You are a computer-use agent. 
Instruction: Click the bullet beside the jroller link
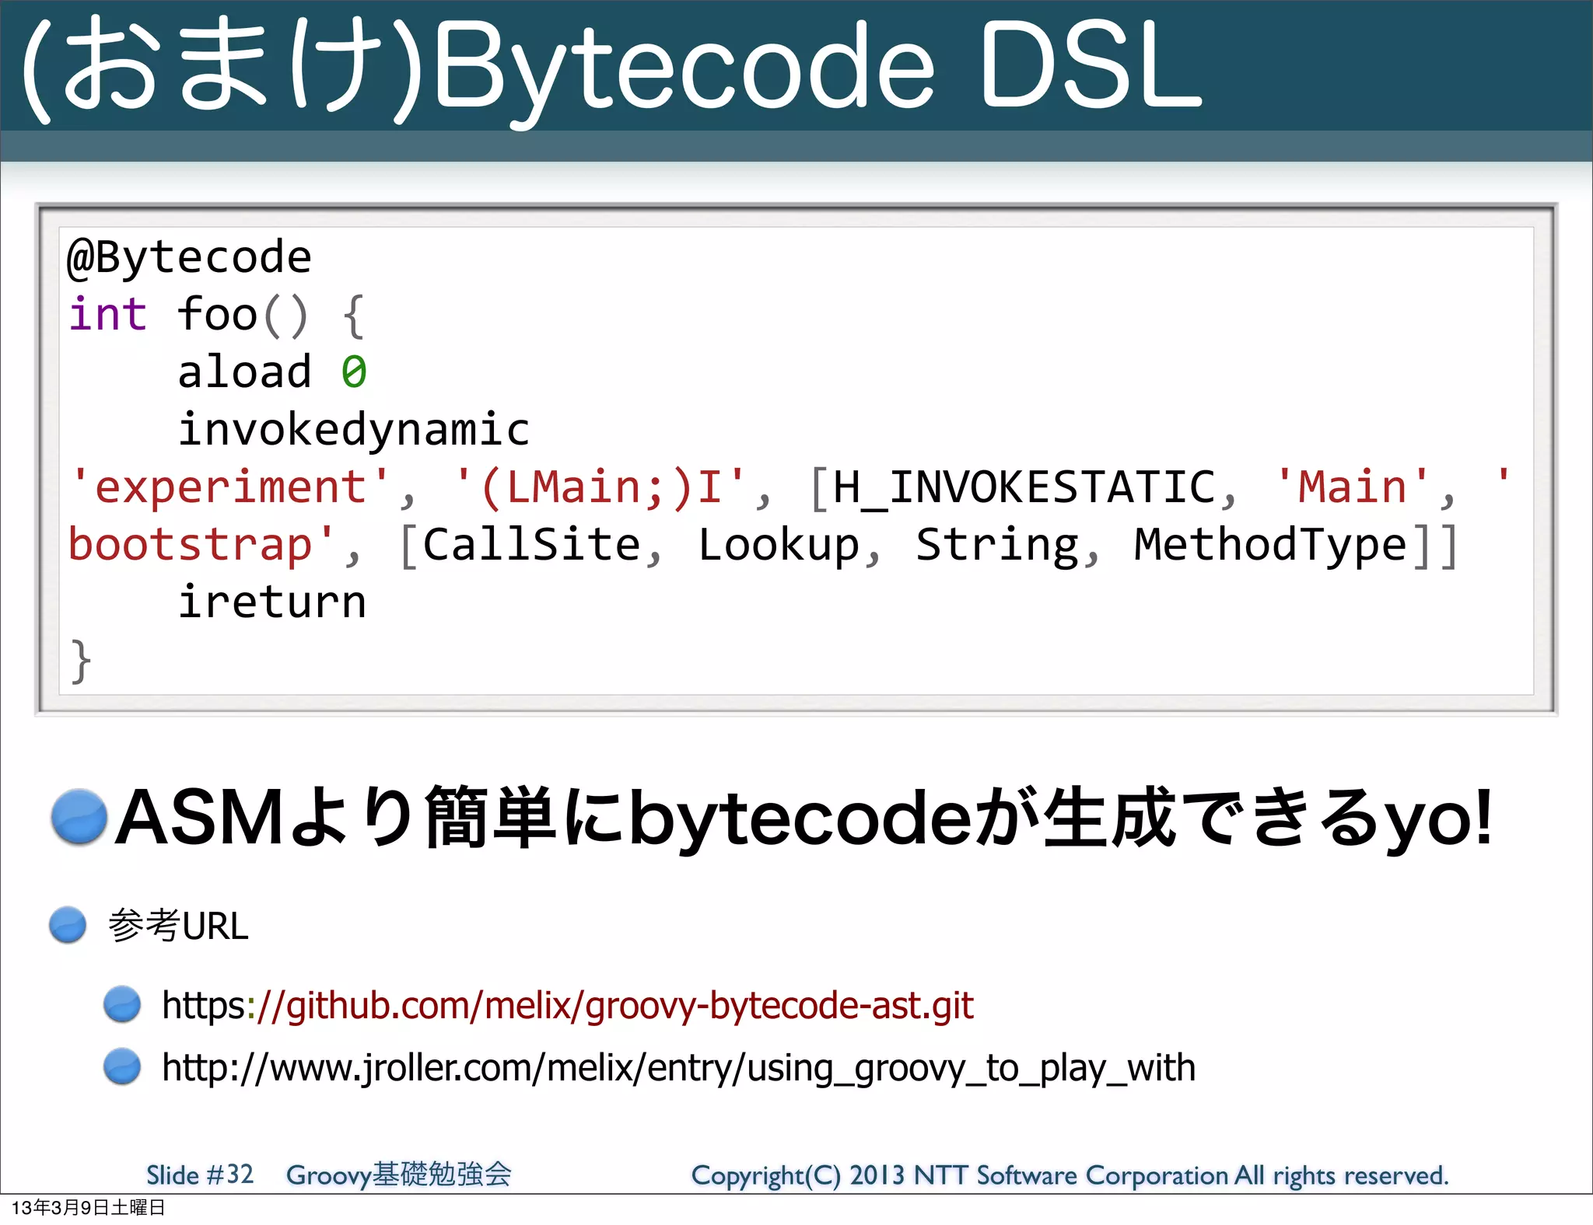pyautogui.click(x=122, y=1066)
